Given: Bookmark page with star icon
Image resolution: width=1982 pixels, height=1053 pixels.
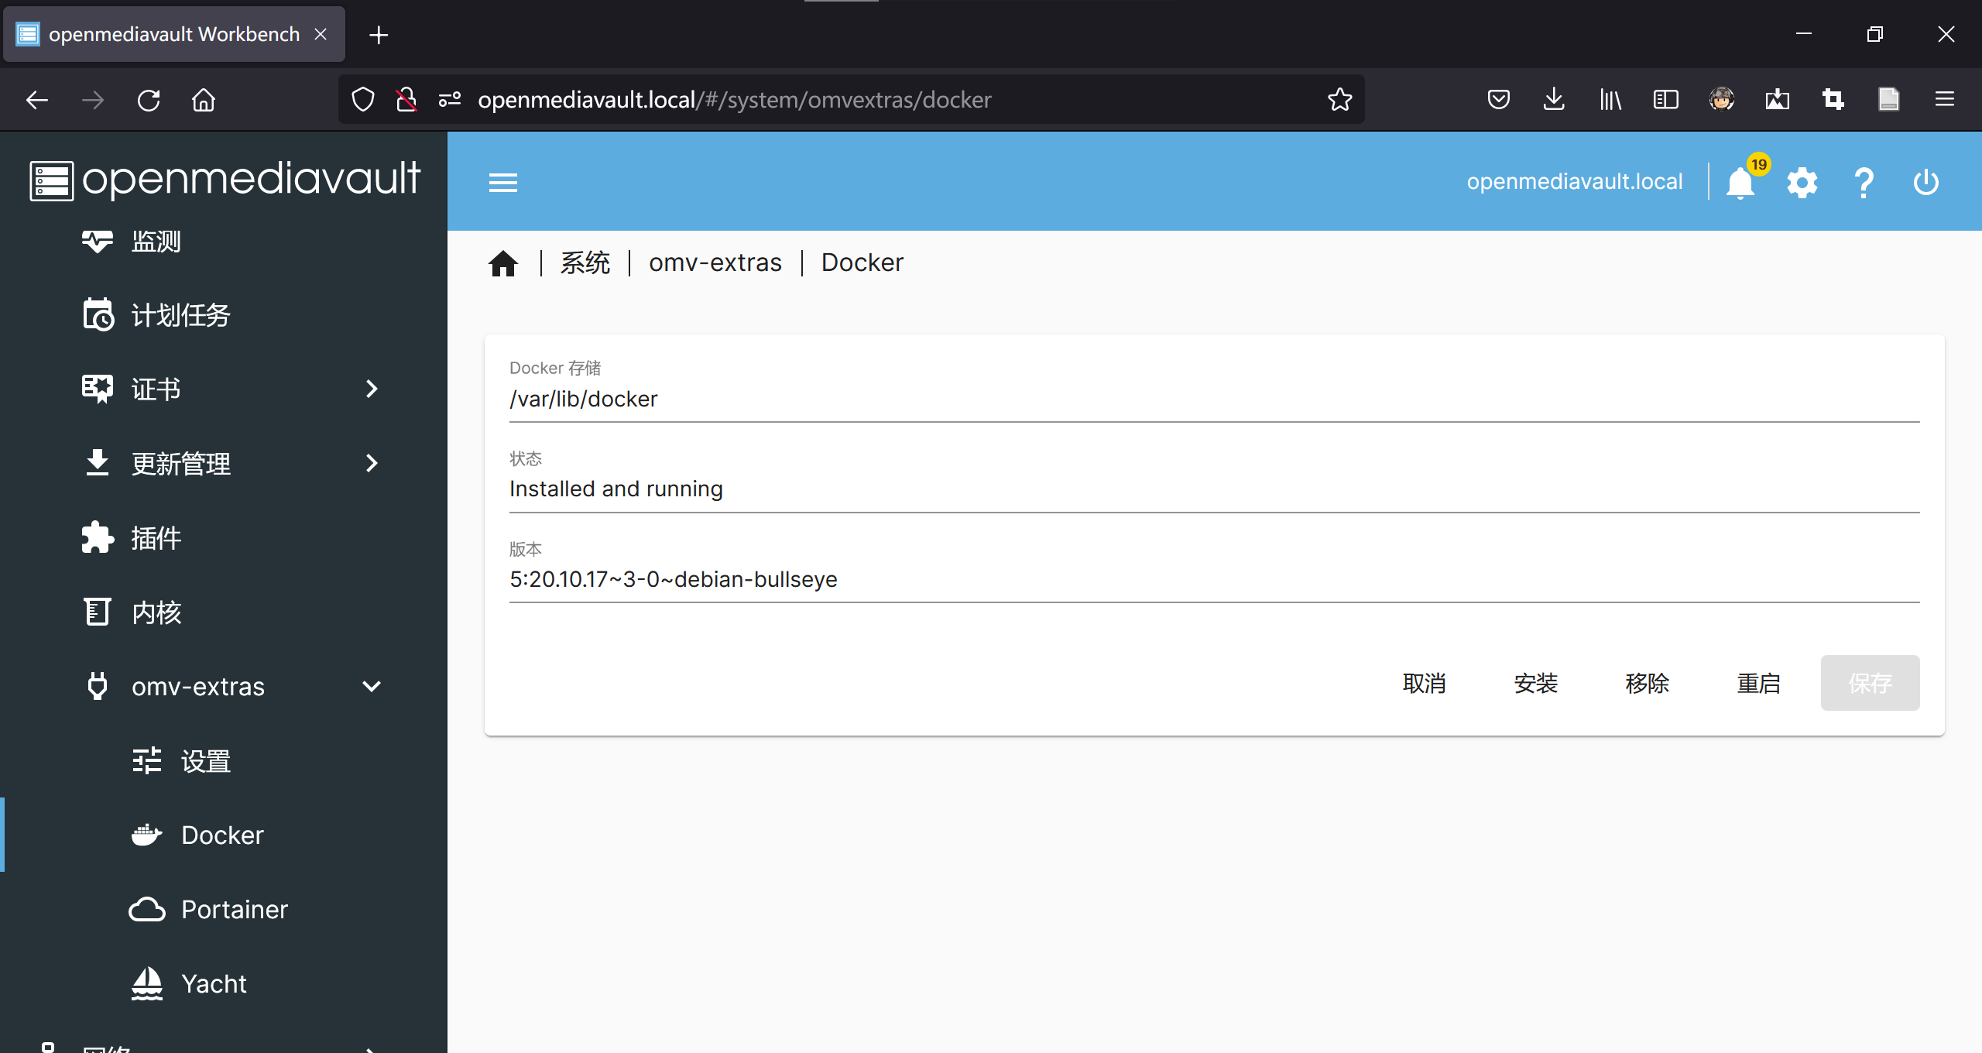Looking at the screenshot, I should tap(1339, 99).
